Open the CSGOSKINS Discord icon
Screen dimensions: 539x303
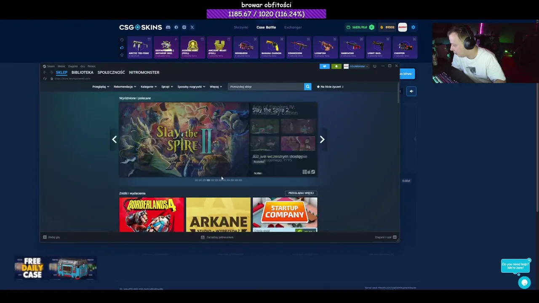coord(168,27)
